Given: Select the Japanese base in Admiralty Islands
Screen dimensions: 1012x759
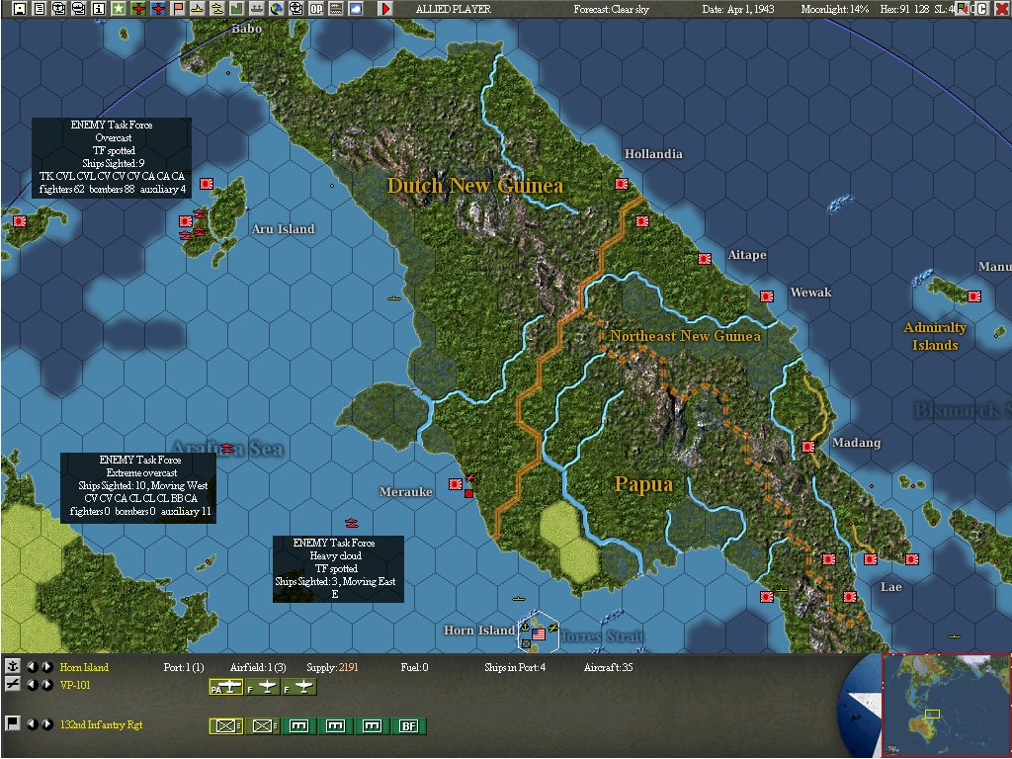Looking at the screenshot, I should 973,296.
